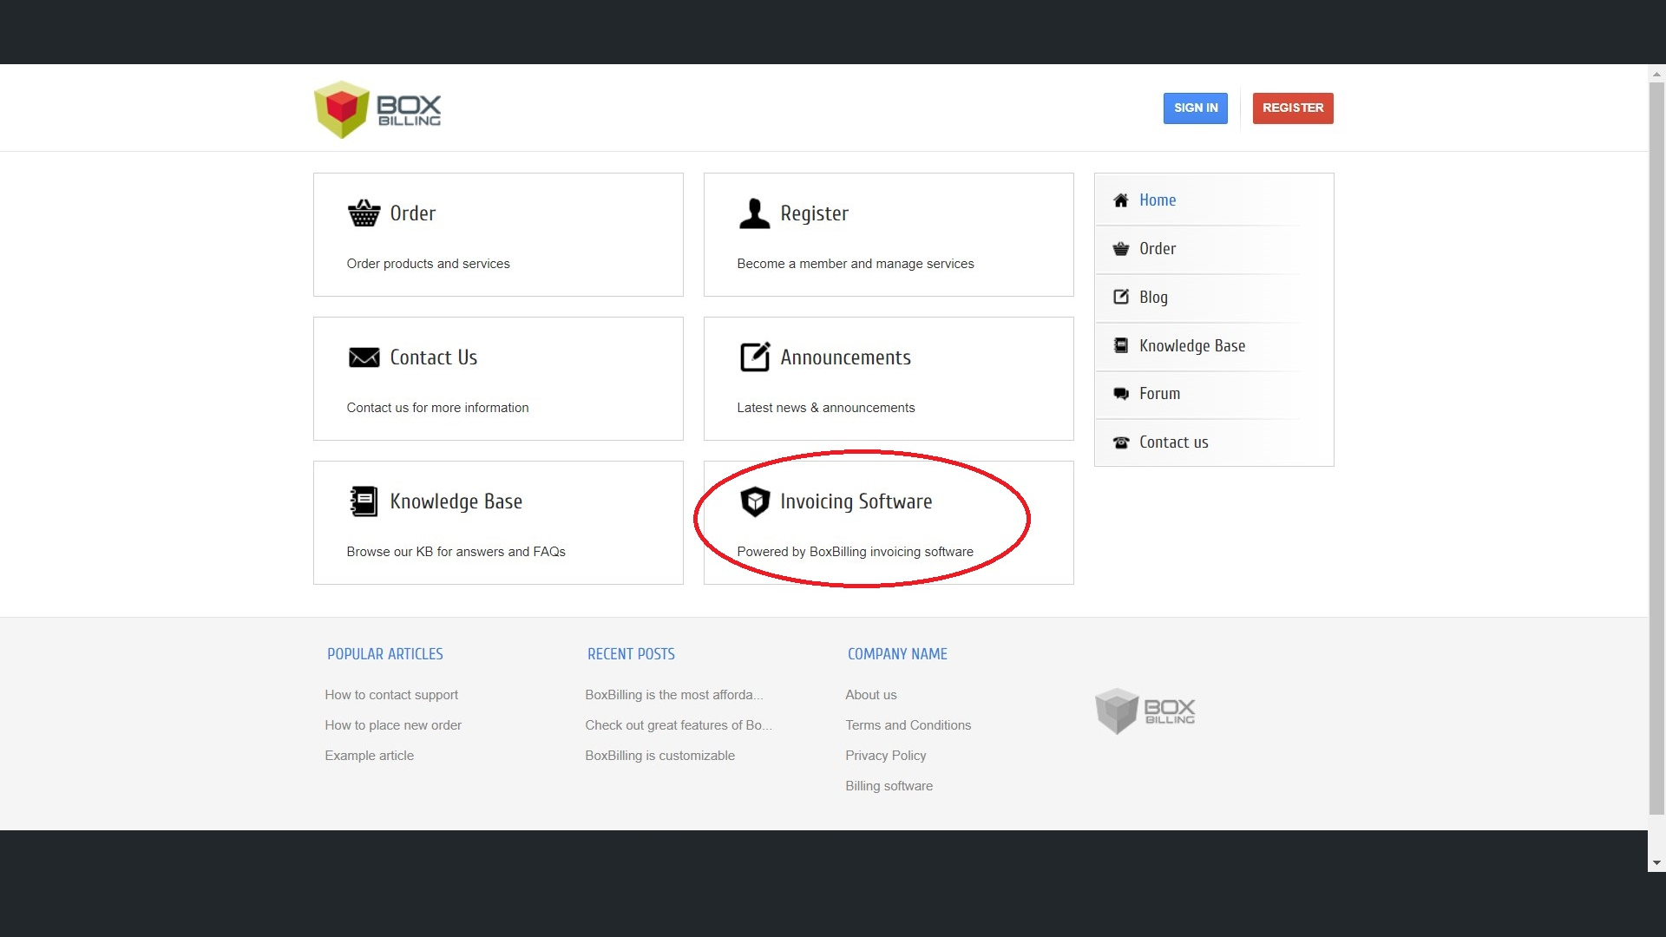
Task: Click the speech bubbles icon next to Forum
Action: pos(1120,394)
